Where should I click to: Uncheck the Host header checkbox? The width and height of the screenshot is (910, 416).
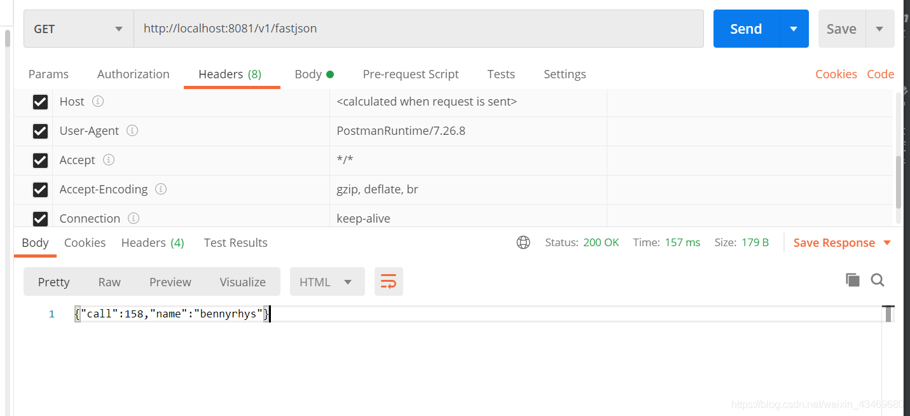[x=40, y=102]
